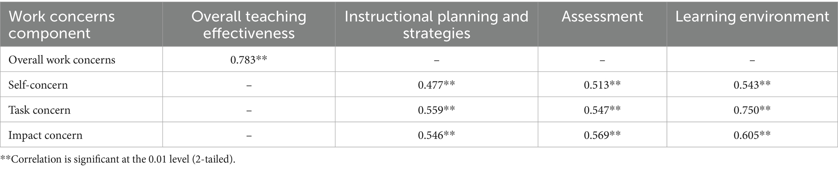Screen dimensions: 838x169
Task: Click the Learning environment column header
Action: pos(752,17)
